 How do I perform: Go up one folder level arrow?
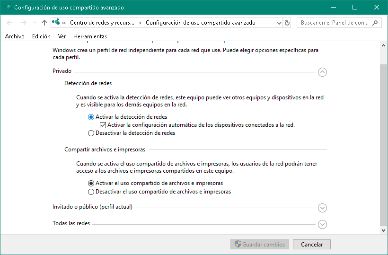(x=44, y=23)
